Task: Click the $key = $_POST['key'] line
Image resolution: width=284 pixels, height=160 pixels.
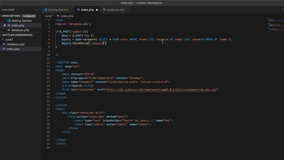Action: 78,36
